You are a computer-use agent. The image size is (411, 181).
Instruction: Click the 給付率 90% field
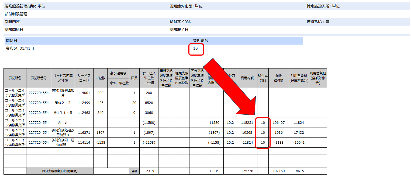180,22
